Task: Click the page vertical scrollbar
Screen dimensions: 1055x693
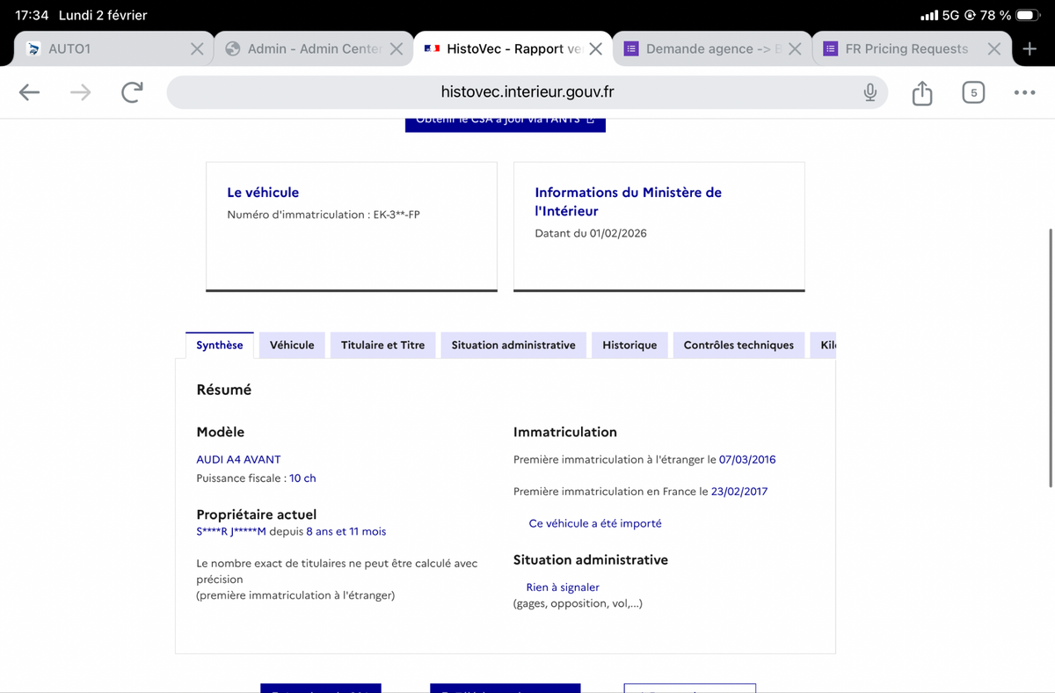Action: pyautogui.click(x=1051, y=356)
